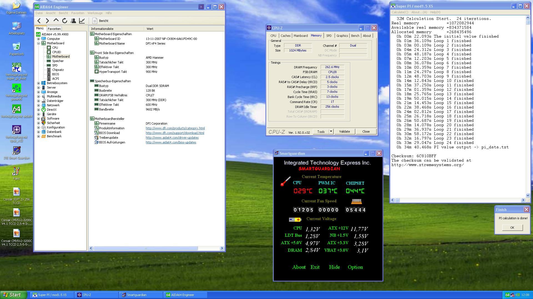
Task: Click Super PI vertical scrollbar down arrow
Action: [x=528, y=195]
